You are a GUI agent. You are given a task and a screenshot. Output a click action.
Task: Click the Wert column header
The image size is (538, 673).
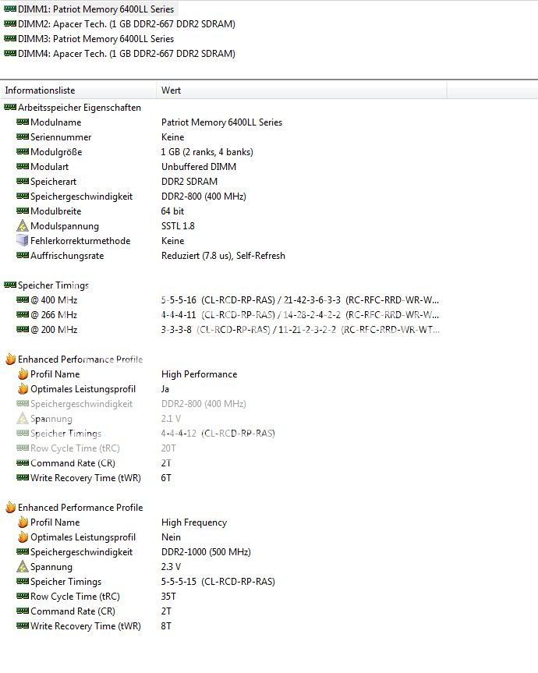(302, 90)
